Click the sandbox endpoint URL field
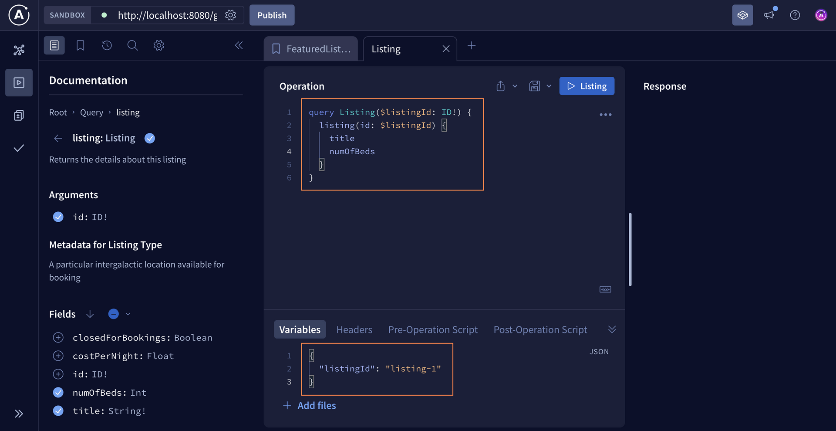Image resolution: width=836 pixels, height=431 pixels. coord(167,15)
